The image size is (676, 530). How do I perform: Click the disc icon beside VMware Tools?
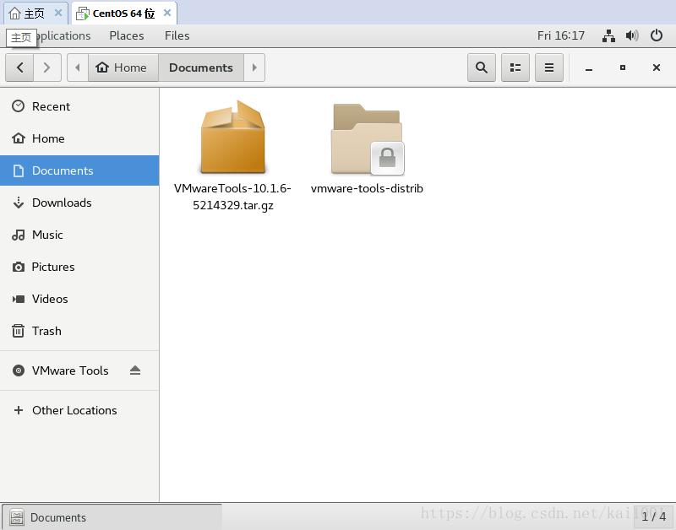pyautogui.click(x=18, y=370)
